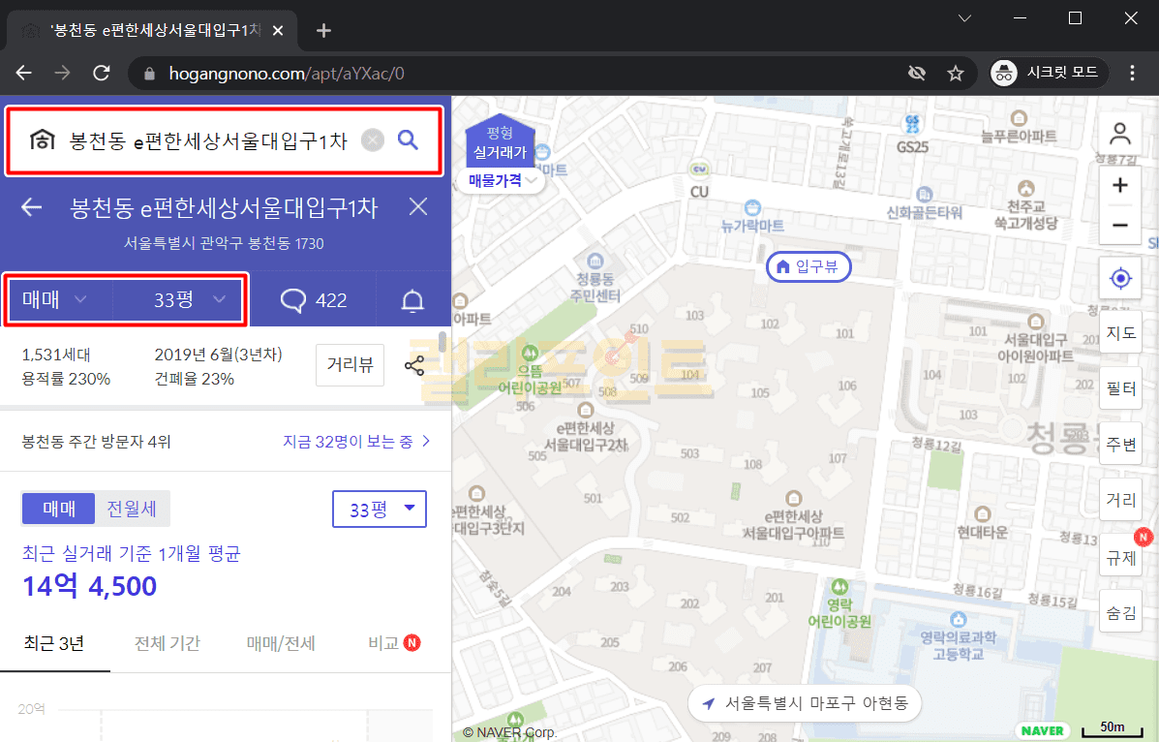Viewport: 1159px width, 742px height.
Task: Close the apartment detail panel
Action: click(418, 206)
